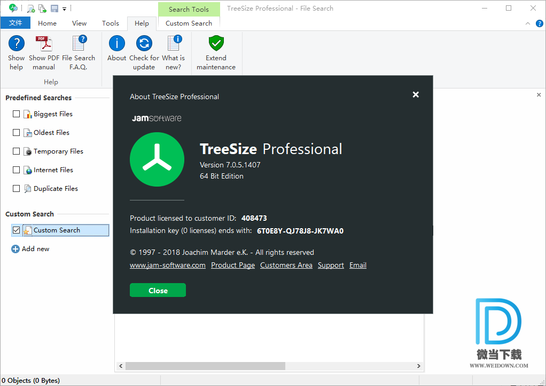546x386 pixels.
Task: Click the Email link
Action: (358, 266)
